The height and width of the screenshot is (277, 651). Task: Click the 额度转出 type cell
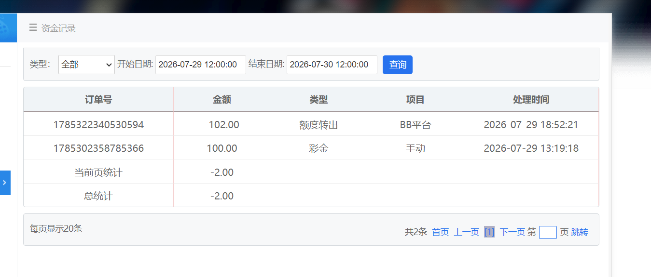pyautogui.click(x=319, y=125)
